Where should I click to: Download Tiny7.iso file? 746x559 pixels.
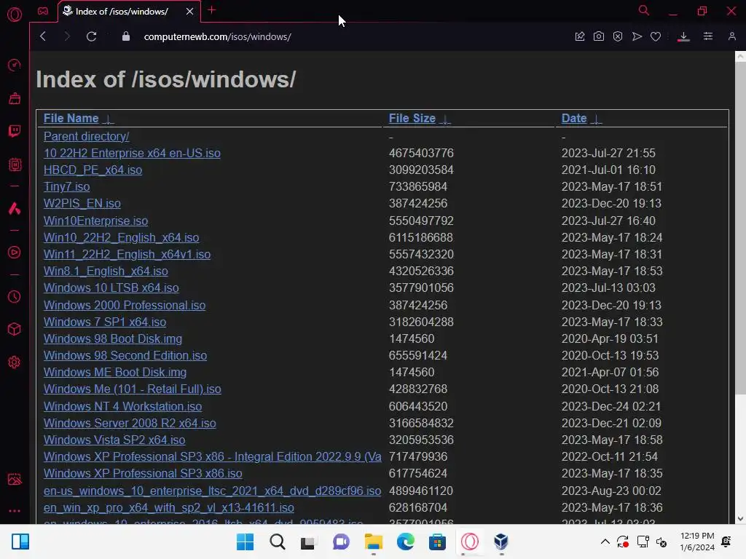66,187
